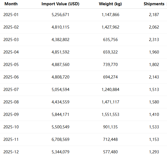
Task: Select the 2025-09 month cell
Action: [11, 115]
